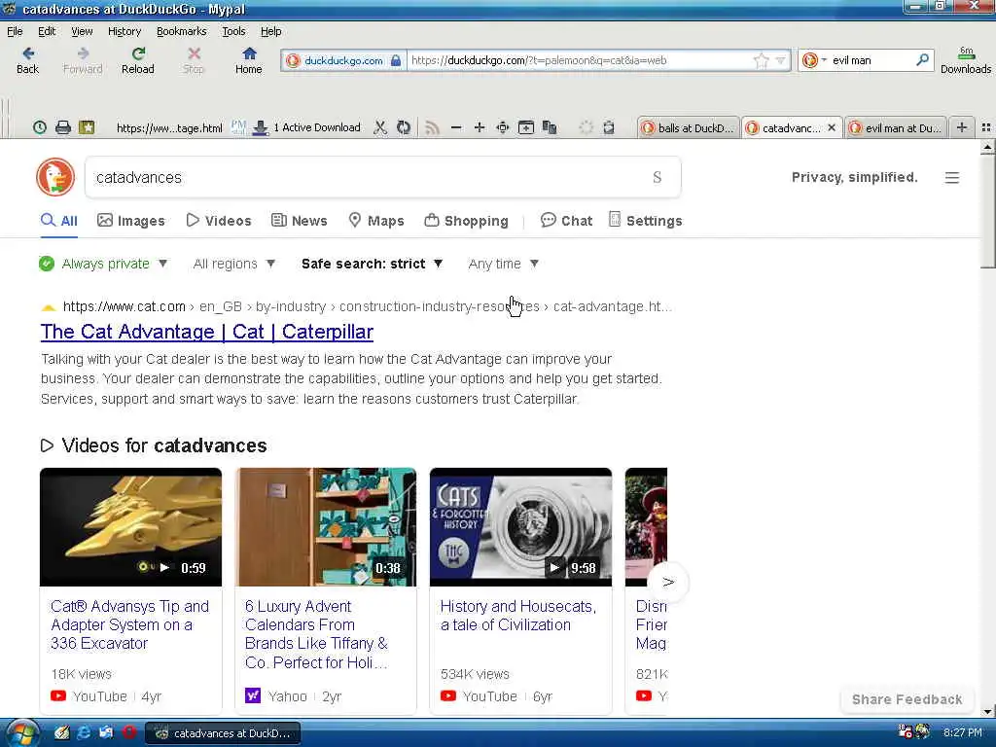996x747 pixels.
Task: Open the Safe search: strict dropdown
Action: (372, 264)
